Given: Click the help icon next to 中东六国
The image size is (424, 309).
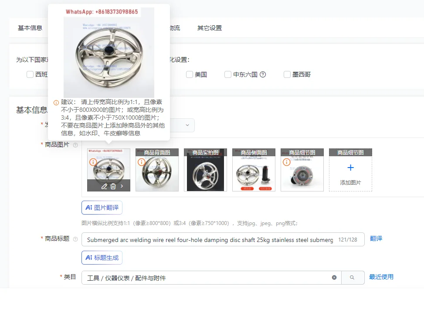Looking at the screenshot, I should pos(263,74).
